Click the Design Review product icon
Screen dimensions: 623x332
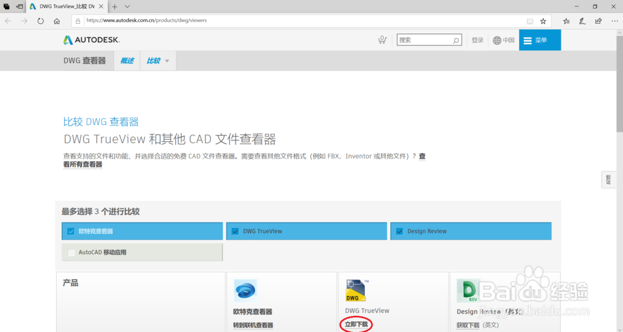[468, 291]
